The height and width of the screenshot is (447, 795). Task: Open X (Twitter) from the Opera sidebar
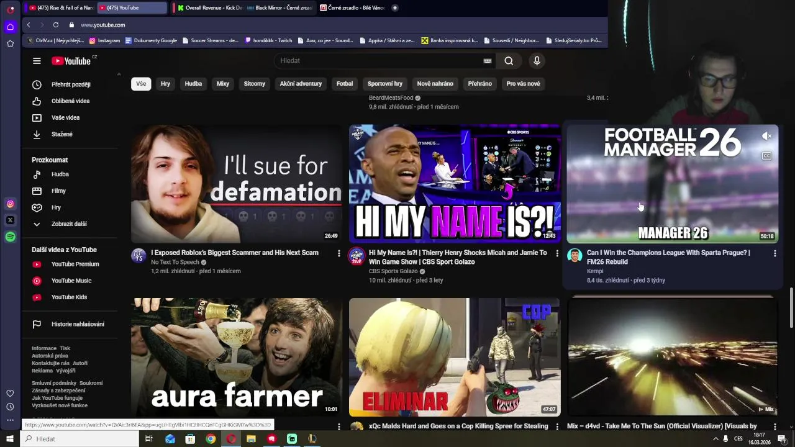(x=10, y=220)
